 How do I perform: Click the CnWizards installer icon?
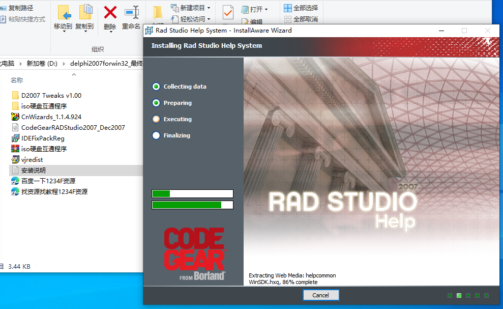tap(15, 117)
